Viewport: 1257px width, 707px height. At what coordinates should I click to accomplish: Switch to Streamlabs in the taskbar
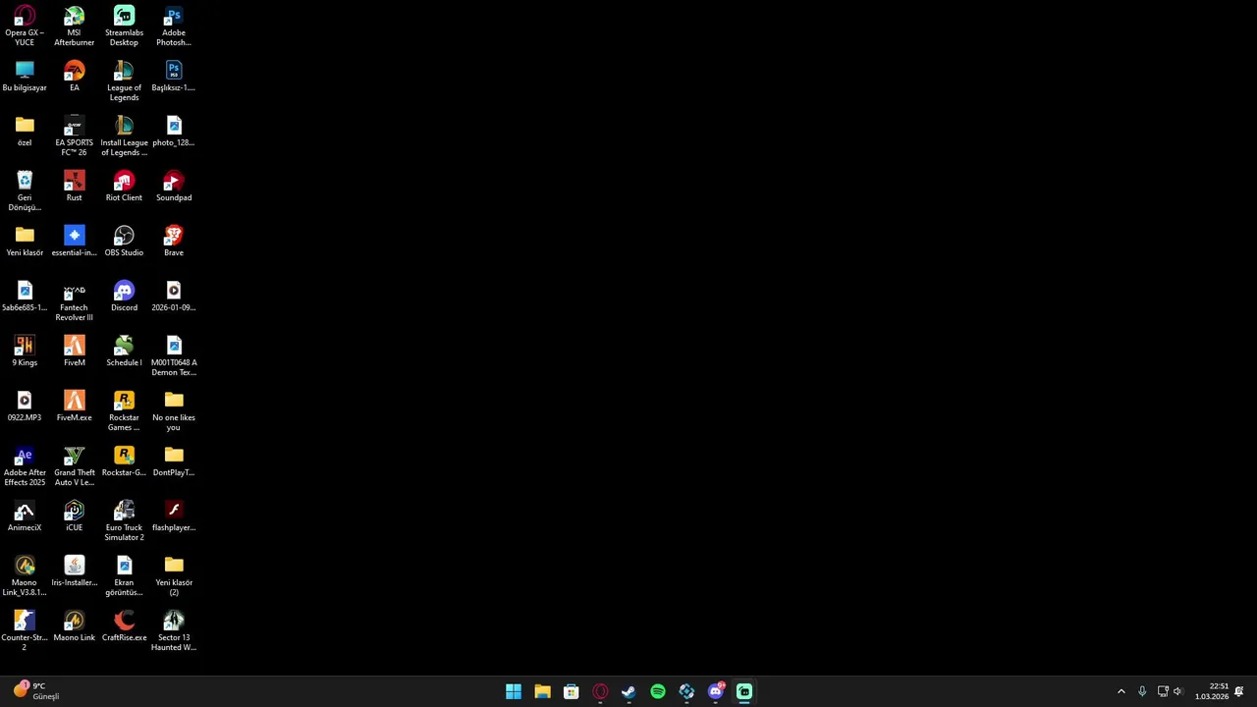744,691
